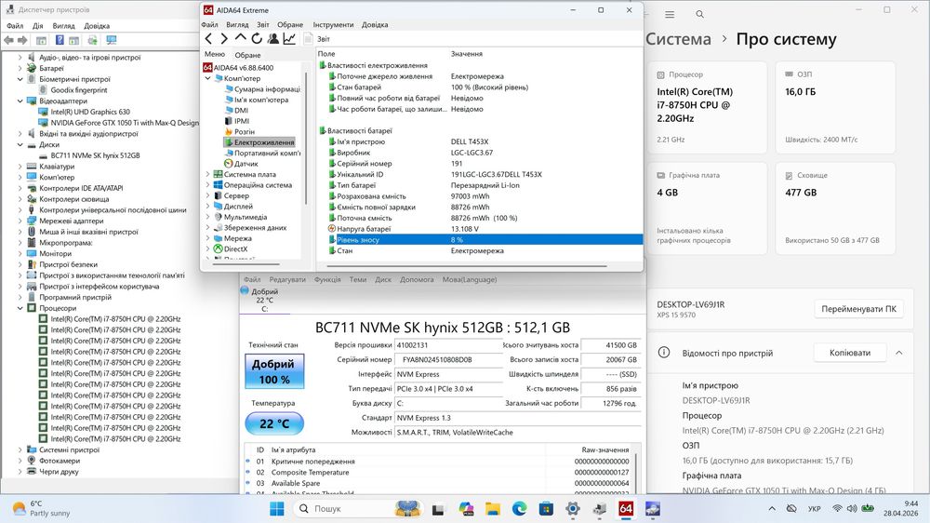This screenshot has height=523, width=930.
Task: Switch to Обране tab in AIDA64 sidebar
Action: (248, 55)
